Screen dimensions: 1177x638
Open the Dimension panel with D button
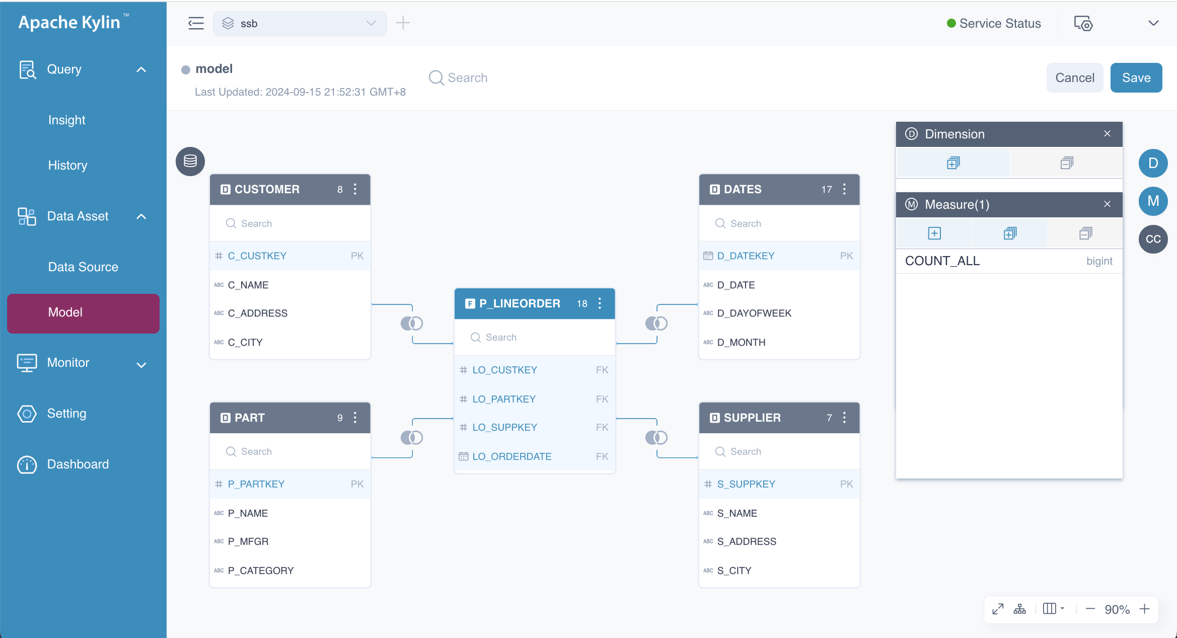pos(1153,163)
